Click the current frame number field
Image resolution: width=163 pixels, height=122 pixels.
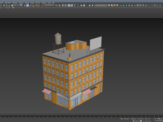pos(160,121)
